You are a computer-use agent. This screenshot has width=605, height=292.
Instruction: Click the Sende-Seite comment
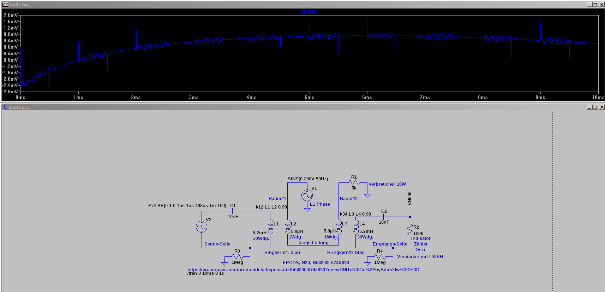coord(217,244)
